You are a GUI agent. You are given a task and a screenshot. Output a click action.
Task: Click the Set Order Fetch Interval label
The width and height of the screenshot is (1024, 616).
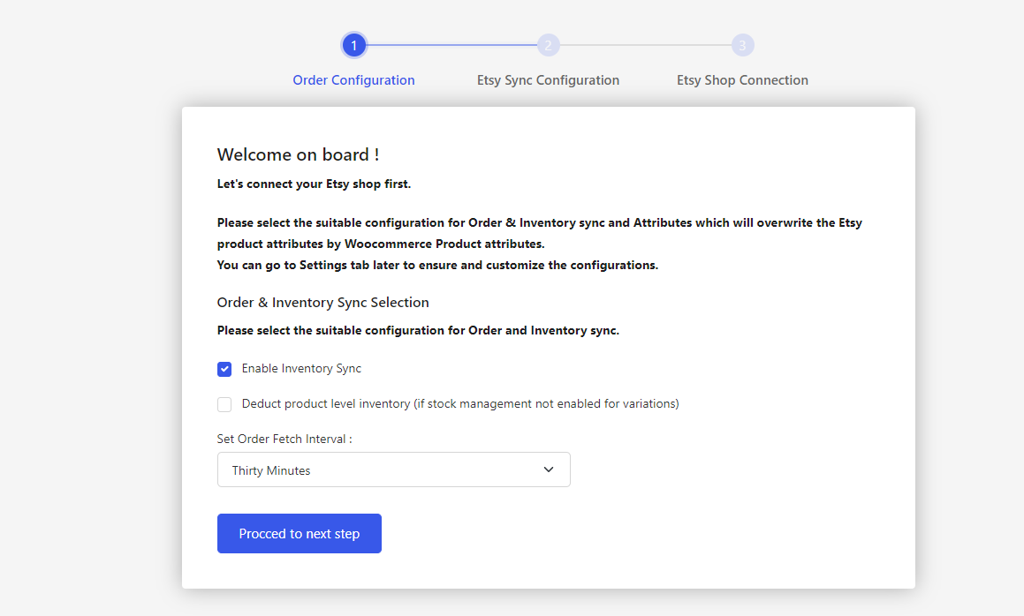[x=284, y=439]
